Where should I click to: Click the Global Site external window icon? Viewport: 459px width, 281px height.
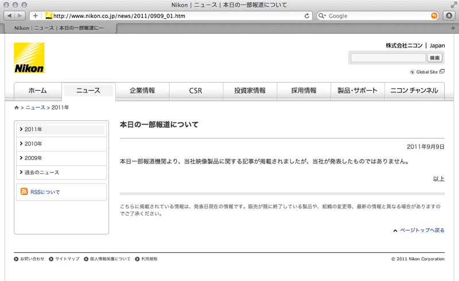(442, 72)
